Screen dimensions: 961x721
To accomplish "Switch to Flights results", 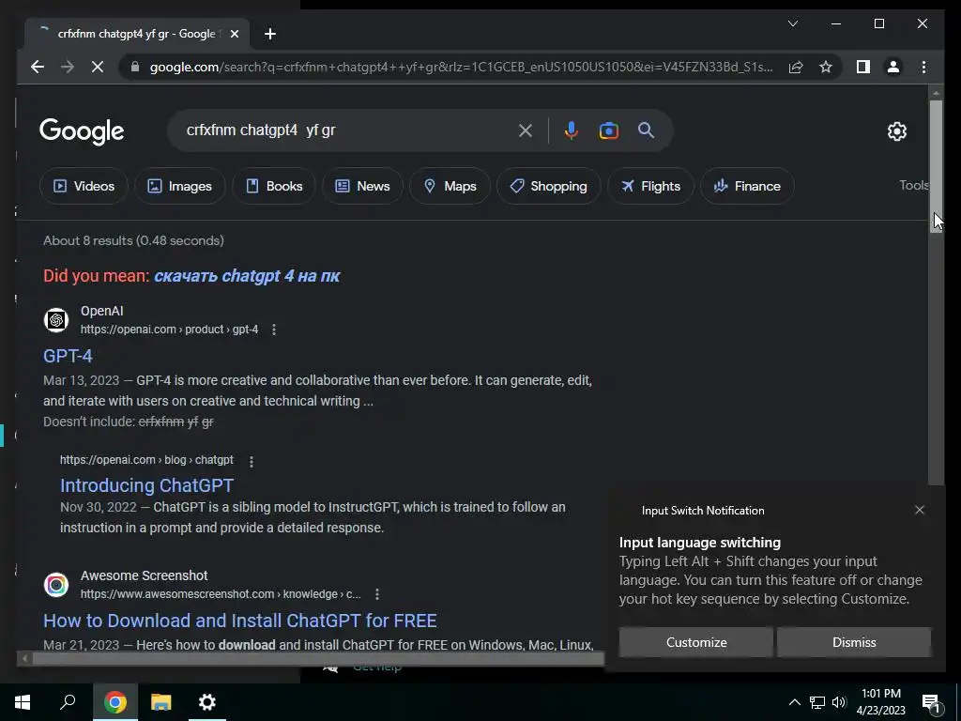I will click(650, 186).
